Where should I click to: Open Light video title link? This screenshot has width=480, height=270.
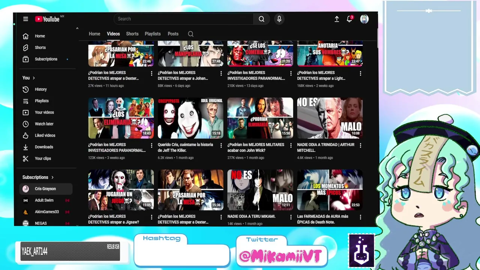321,76
